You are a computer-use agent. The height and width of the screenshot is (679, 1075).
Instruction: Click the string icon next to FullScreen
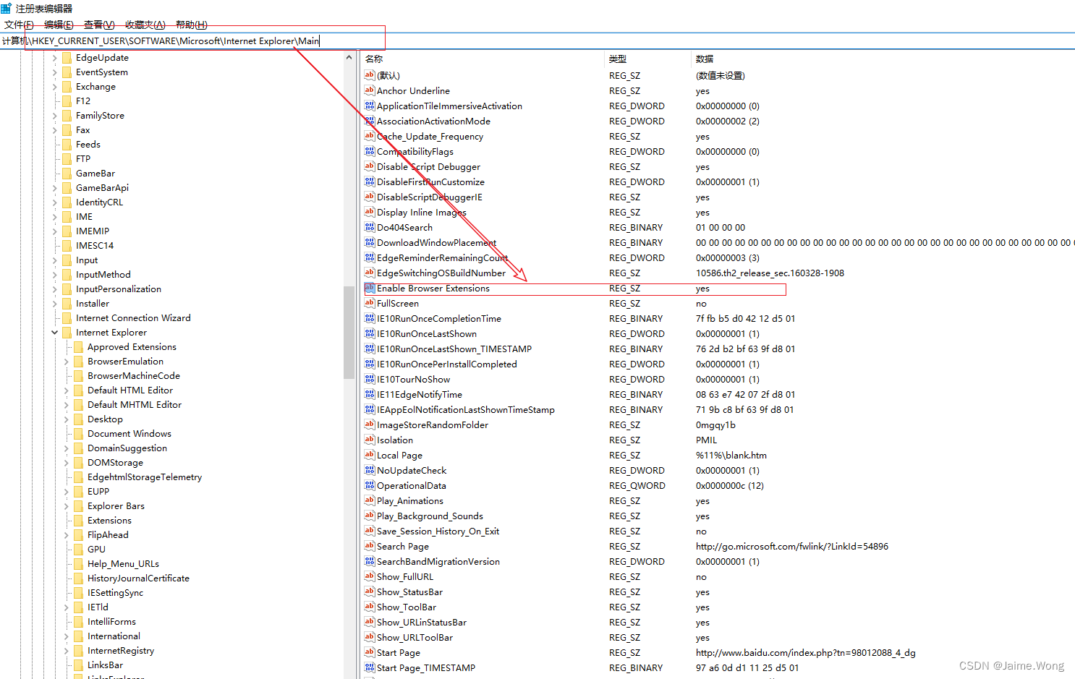pyautogui.click(x=370, y=303)
